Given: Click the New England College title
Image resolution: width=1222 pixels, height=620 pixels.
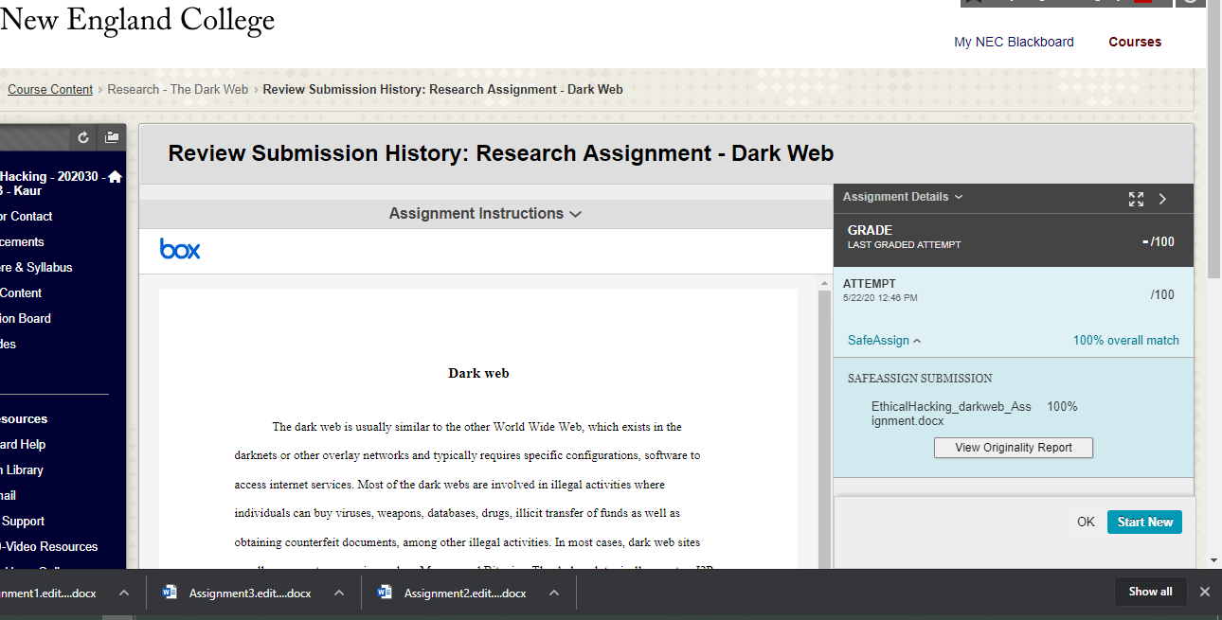Looking at the screenshot, I should coord(137,19).
